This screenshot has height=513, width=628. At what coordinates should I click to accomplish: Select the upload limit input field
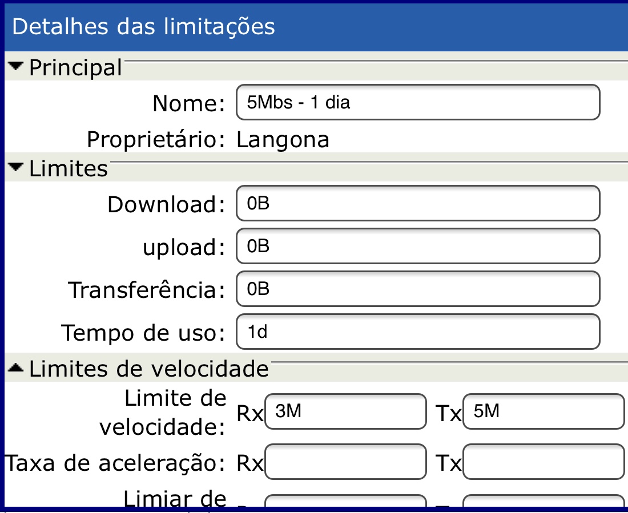coord(417,246)
